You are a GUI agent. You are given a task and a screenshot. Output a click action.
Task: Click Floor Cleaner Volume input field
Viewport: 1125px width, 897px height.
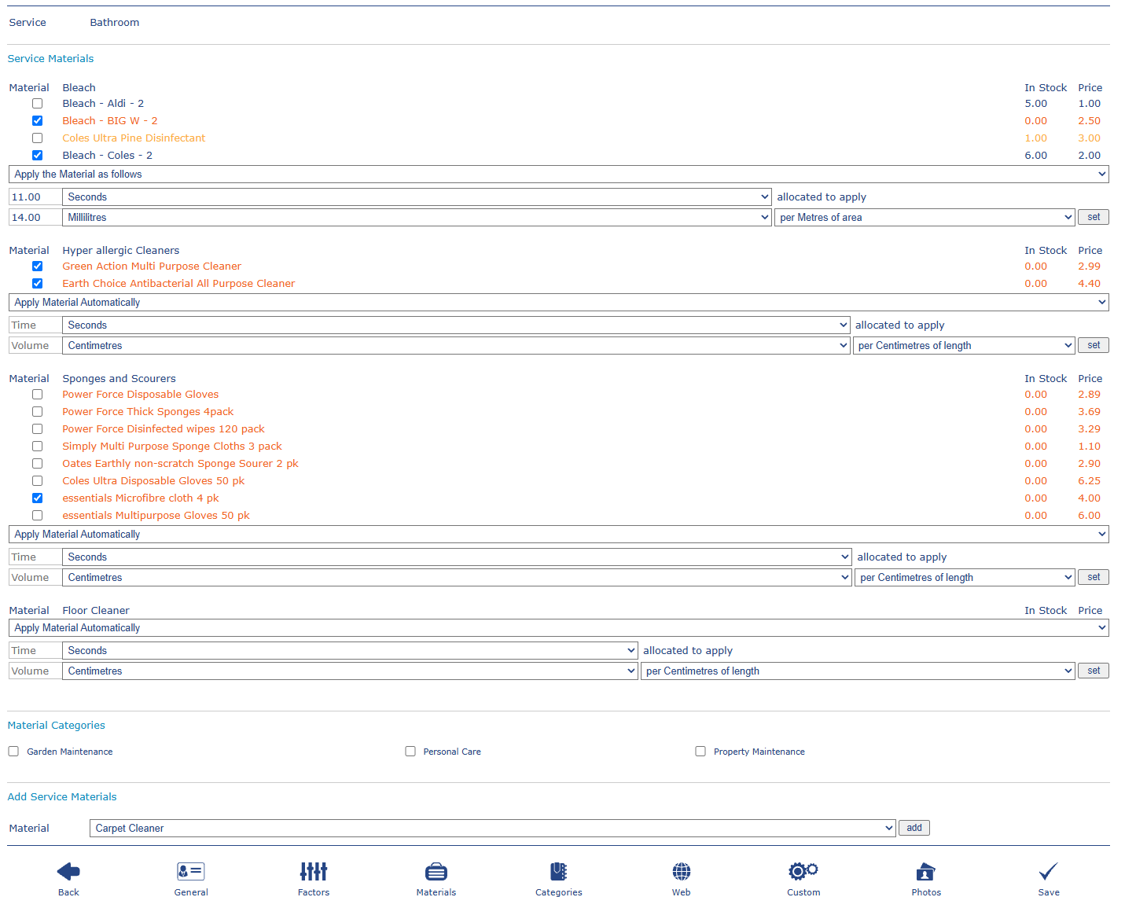coord(35,671)
